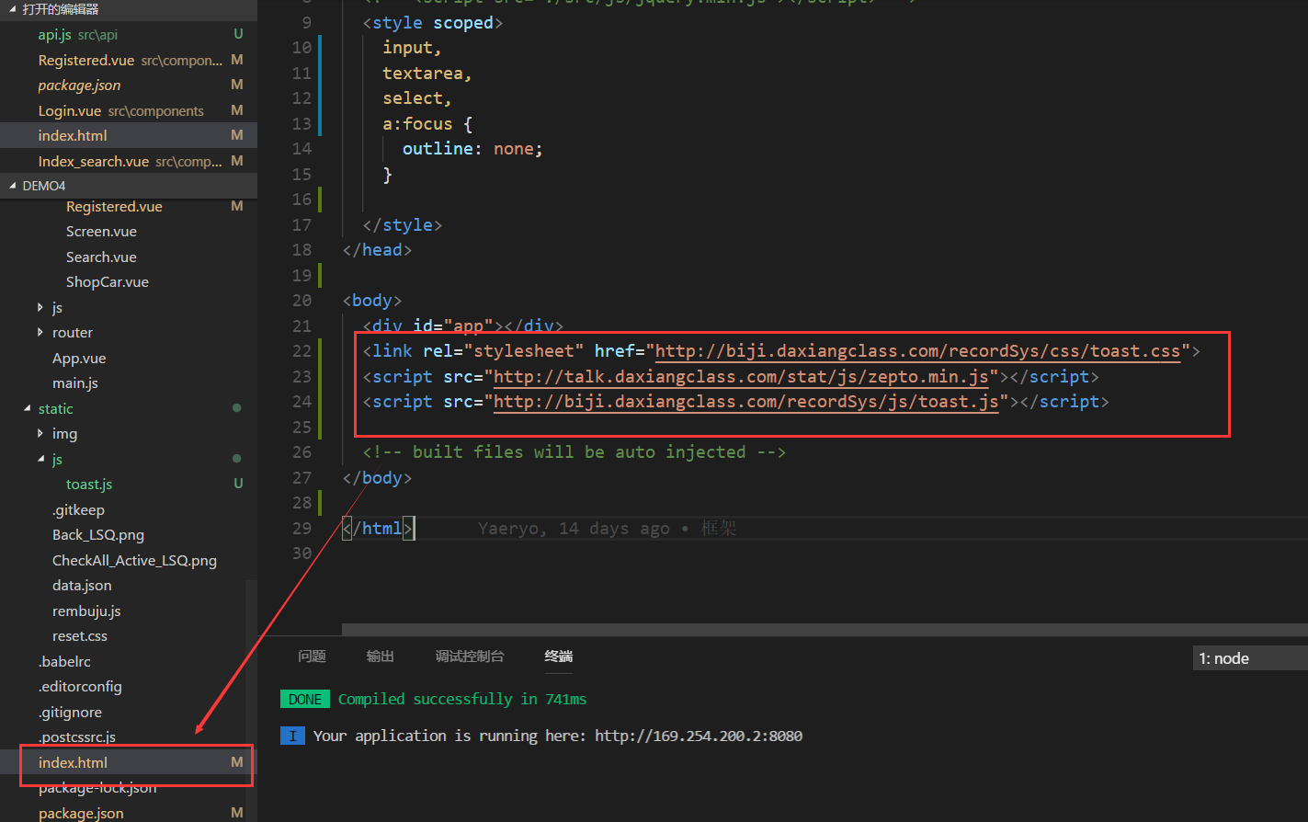This screenshot has height=822, width=1308.
Task: Switch to 问题 panel tab
Action: pyautogui.click(x=313, y=656)
